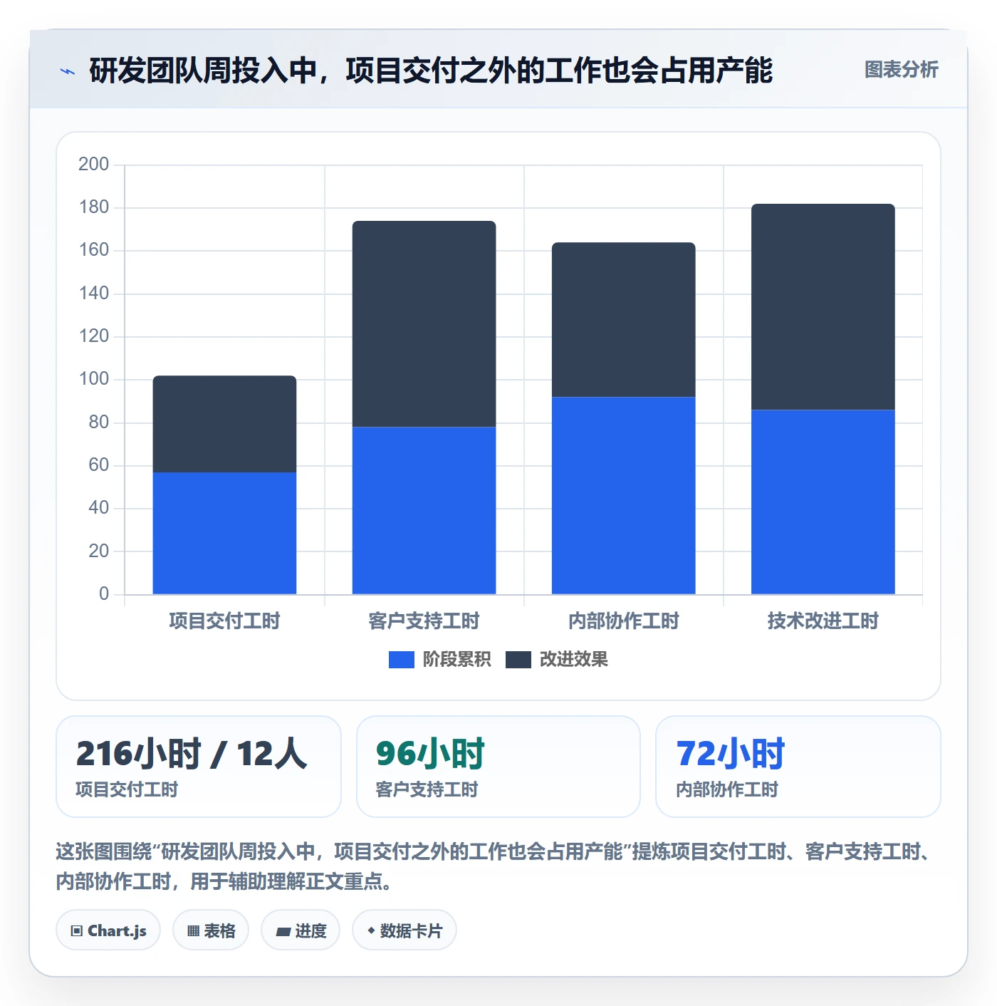This screenshot has width=997, height=1006.
Task: Click the dark bar segment for 技术改进工时
Action: click(x=823, y=306)
